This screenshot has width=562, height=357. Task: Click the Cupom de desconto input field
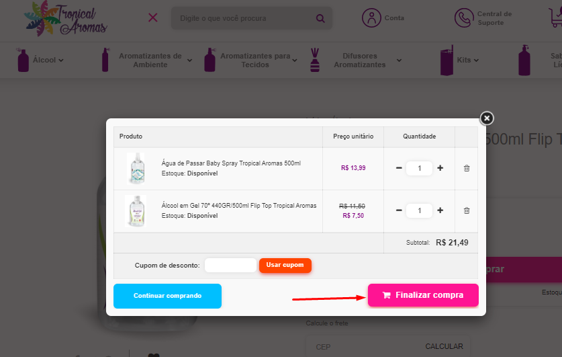click(230, 265)
